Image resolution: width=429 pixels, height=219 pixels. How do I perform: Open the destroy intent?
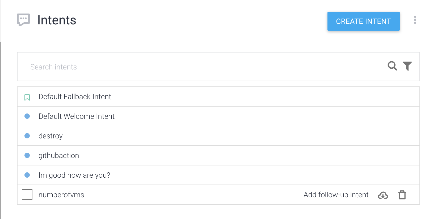pyautogui.click(x=51, y=136)
